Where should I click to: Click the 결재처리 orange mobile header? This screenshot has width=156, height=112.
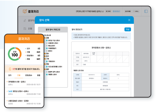click(x=24, y=39)
